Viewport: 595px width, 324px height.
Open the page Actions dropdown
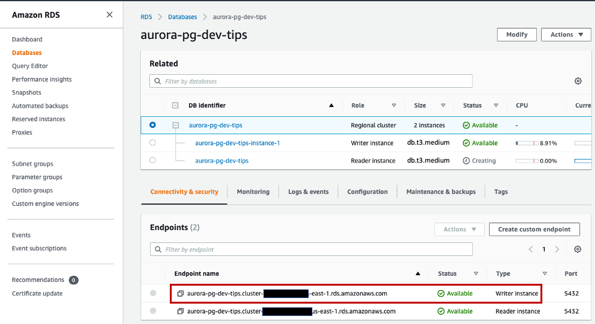point(566,35)
